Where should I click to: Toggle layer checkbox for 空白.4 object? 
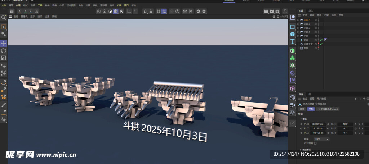[x=315, y=20]
